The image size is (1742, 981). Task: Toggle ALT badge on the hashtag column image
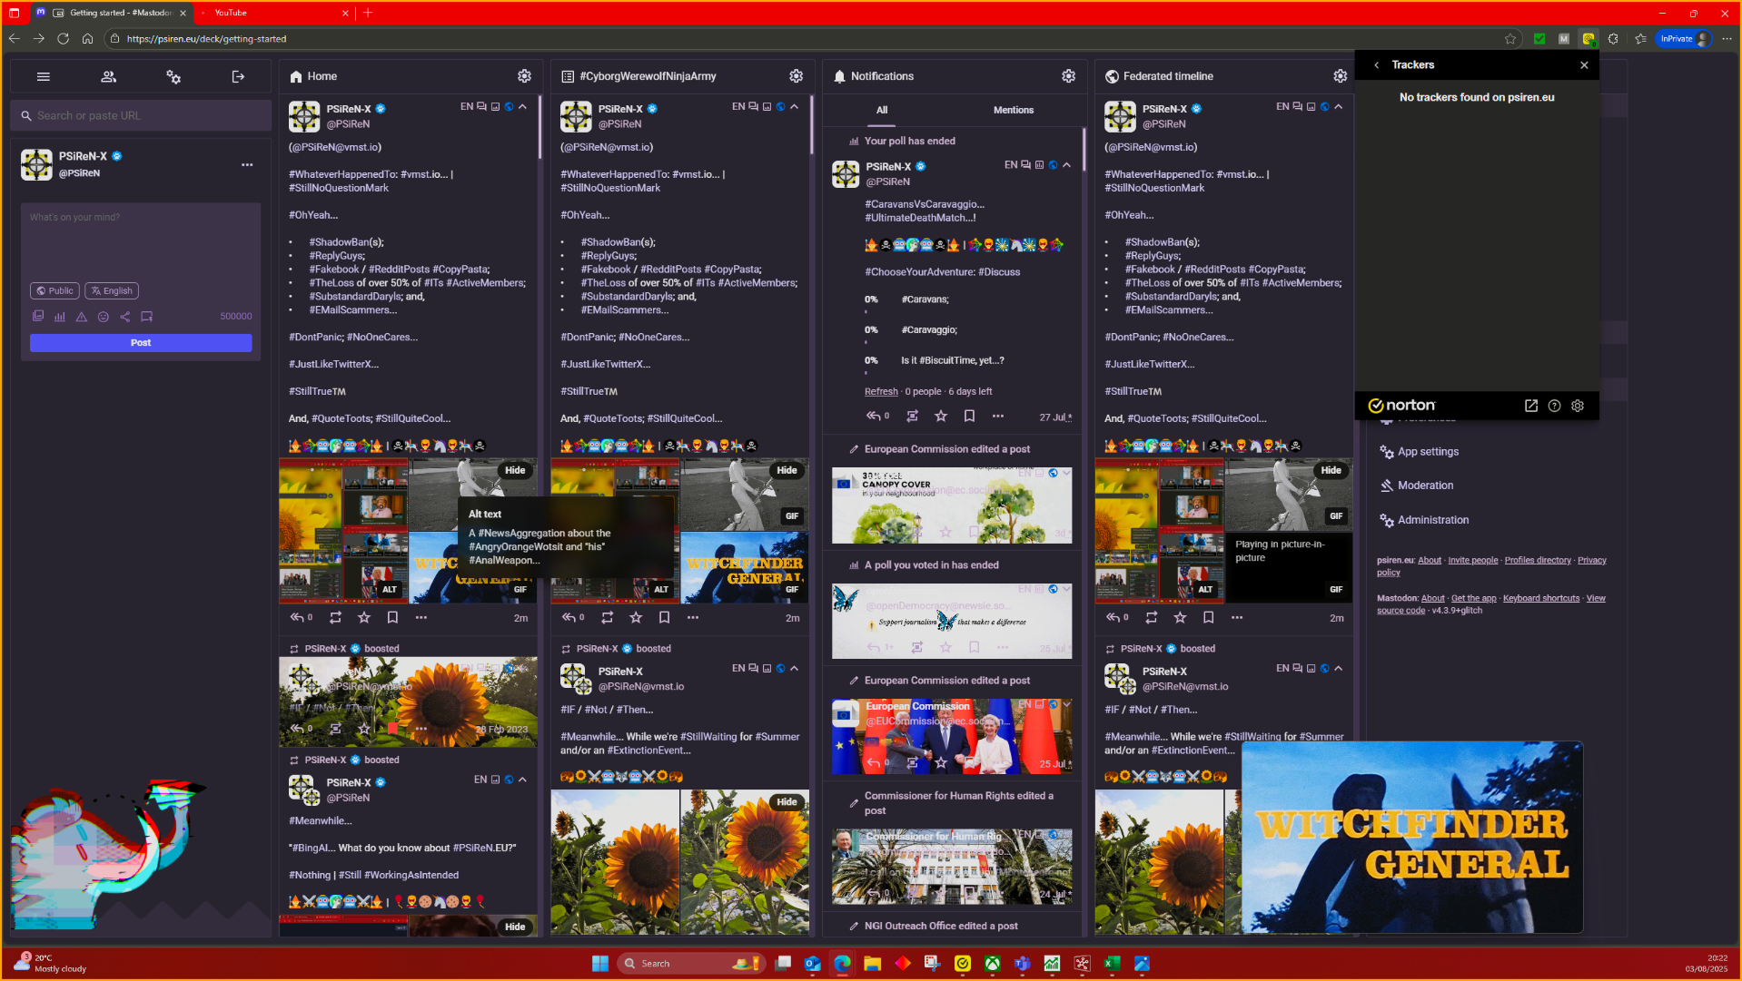pyautogui.click(x=661, y=590)
